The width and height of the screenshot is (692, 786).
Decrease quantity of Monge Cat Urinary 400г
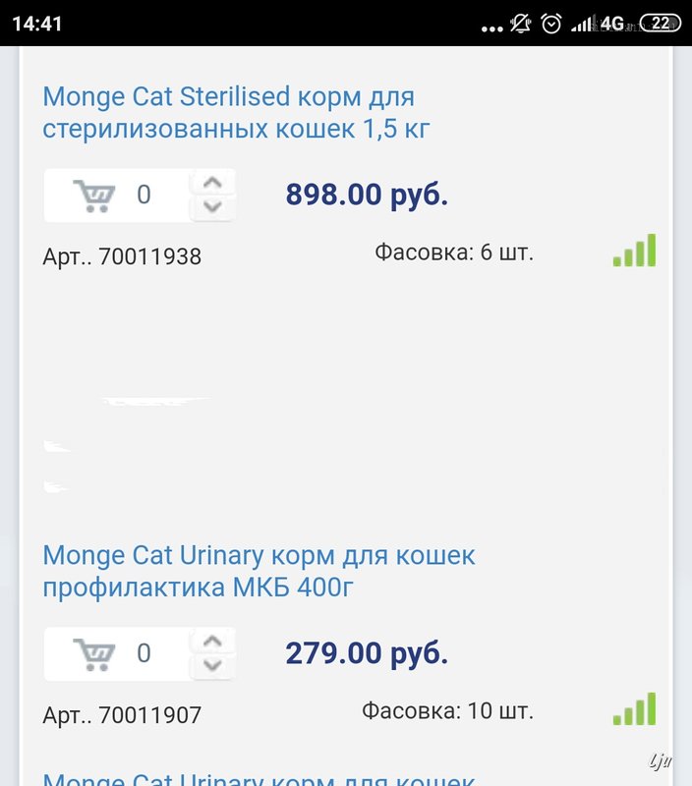[212, 665]
